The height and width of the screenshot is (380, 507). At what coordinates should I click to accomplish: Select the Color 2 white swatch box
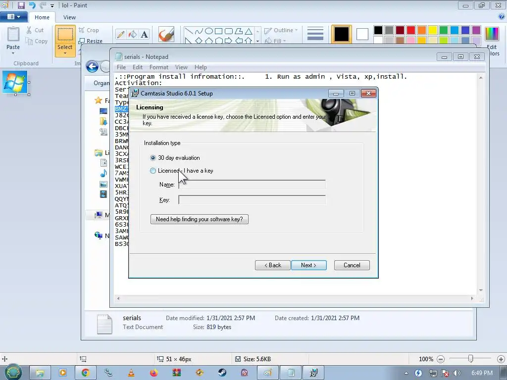[362, 34]
